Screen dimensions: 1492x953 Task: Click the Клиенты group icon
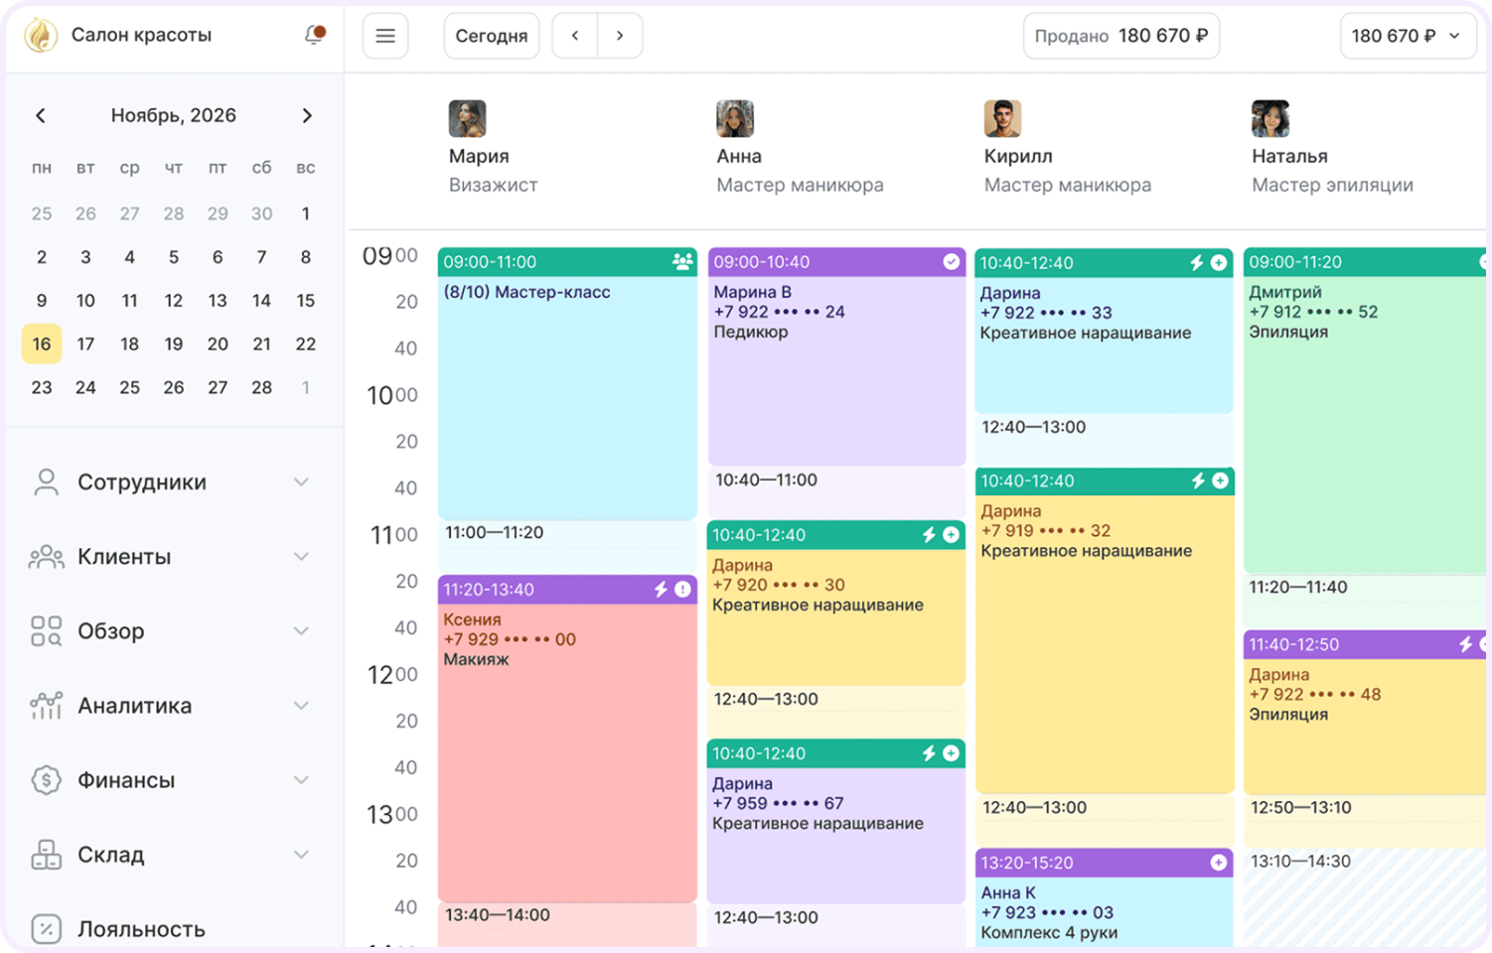point(46,557)
